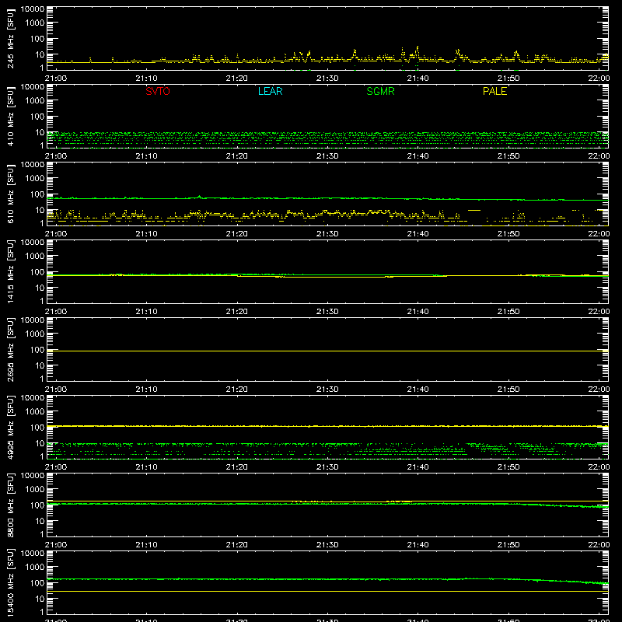This screenshot has height=622, width=622.
Task: Click the 1 tick on 2695 MHz axis
Action: coord(42,379)
